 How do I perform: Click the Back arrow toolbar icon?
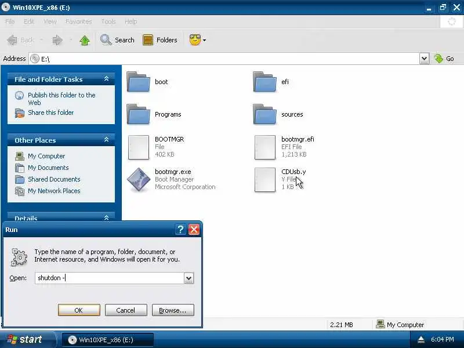pyautogui.click(x=12, y=40)
